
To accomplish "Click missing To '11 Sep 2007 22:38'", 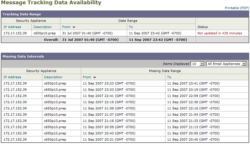I will pos(193,102).
